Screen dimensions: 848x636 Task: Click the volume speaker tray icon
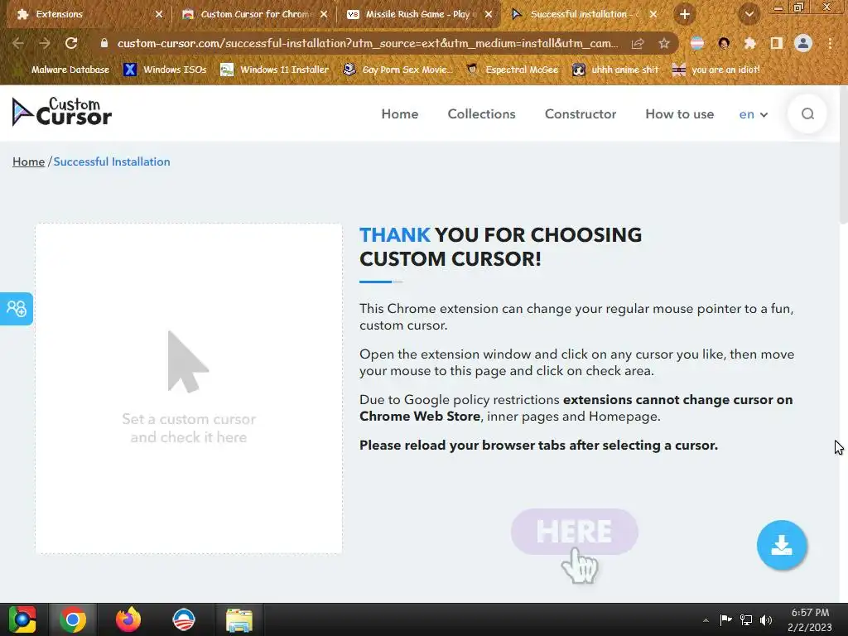coord(766,619)
